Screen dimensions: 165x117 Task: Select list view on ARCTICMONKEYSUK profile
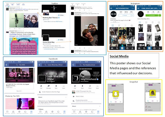[x=119, y=25]
